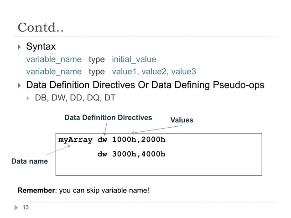The image size is (291, 218).
Task: Select myArray in the code box
Action: point(75,140)
